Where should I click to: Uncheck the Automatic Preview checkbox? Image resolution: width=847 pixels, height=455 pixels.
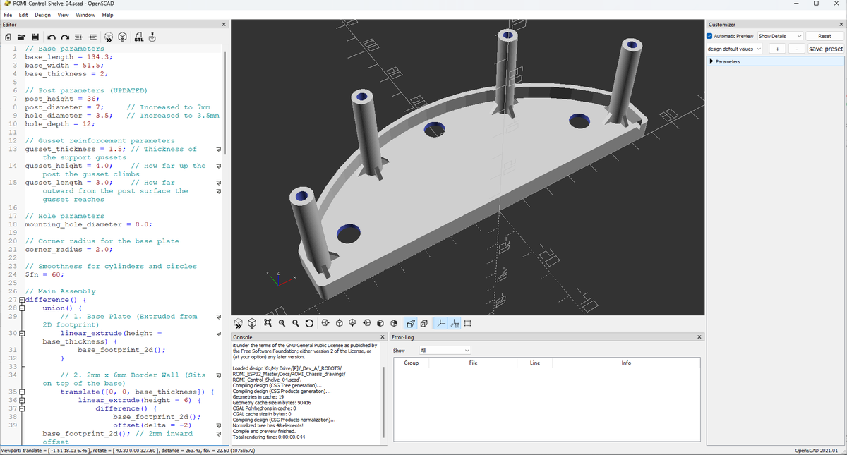(710, 36)
